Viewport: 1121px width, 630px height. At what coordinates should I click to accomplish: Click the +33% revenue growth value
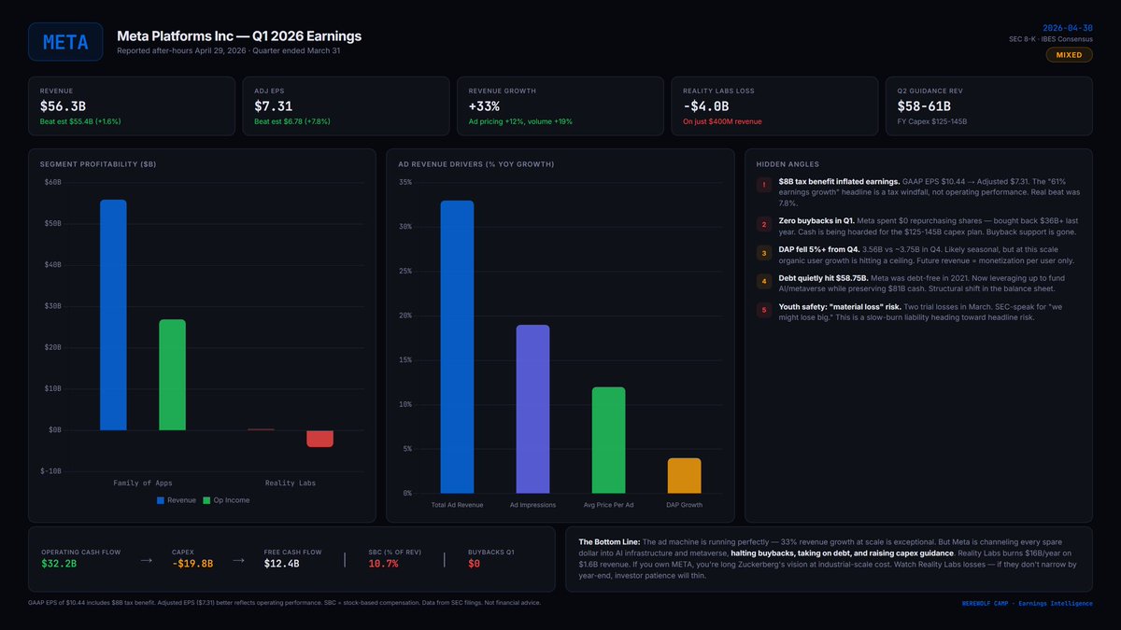(x=487, y=106)
